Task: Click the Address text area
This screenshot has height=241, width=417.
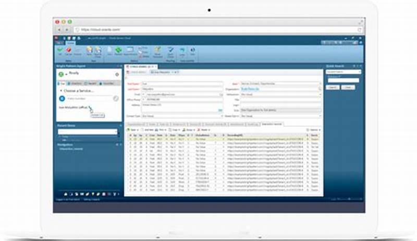Action: coord(182,107)
